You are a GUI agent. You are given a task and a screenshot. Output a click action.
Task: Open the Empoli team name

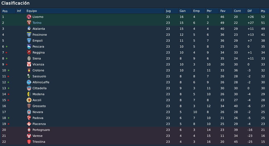pyautogui.click(x=37, y=41)
